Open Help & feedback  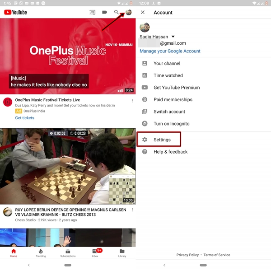pyautogui.click(x=203, y=152)
